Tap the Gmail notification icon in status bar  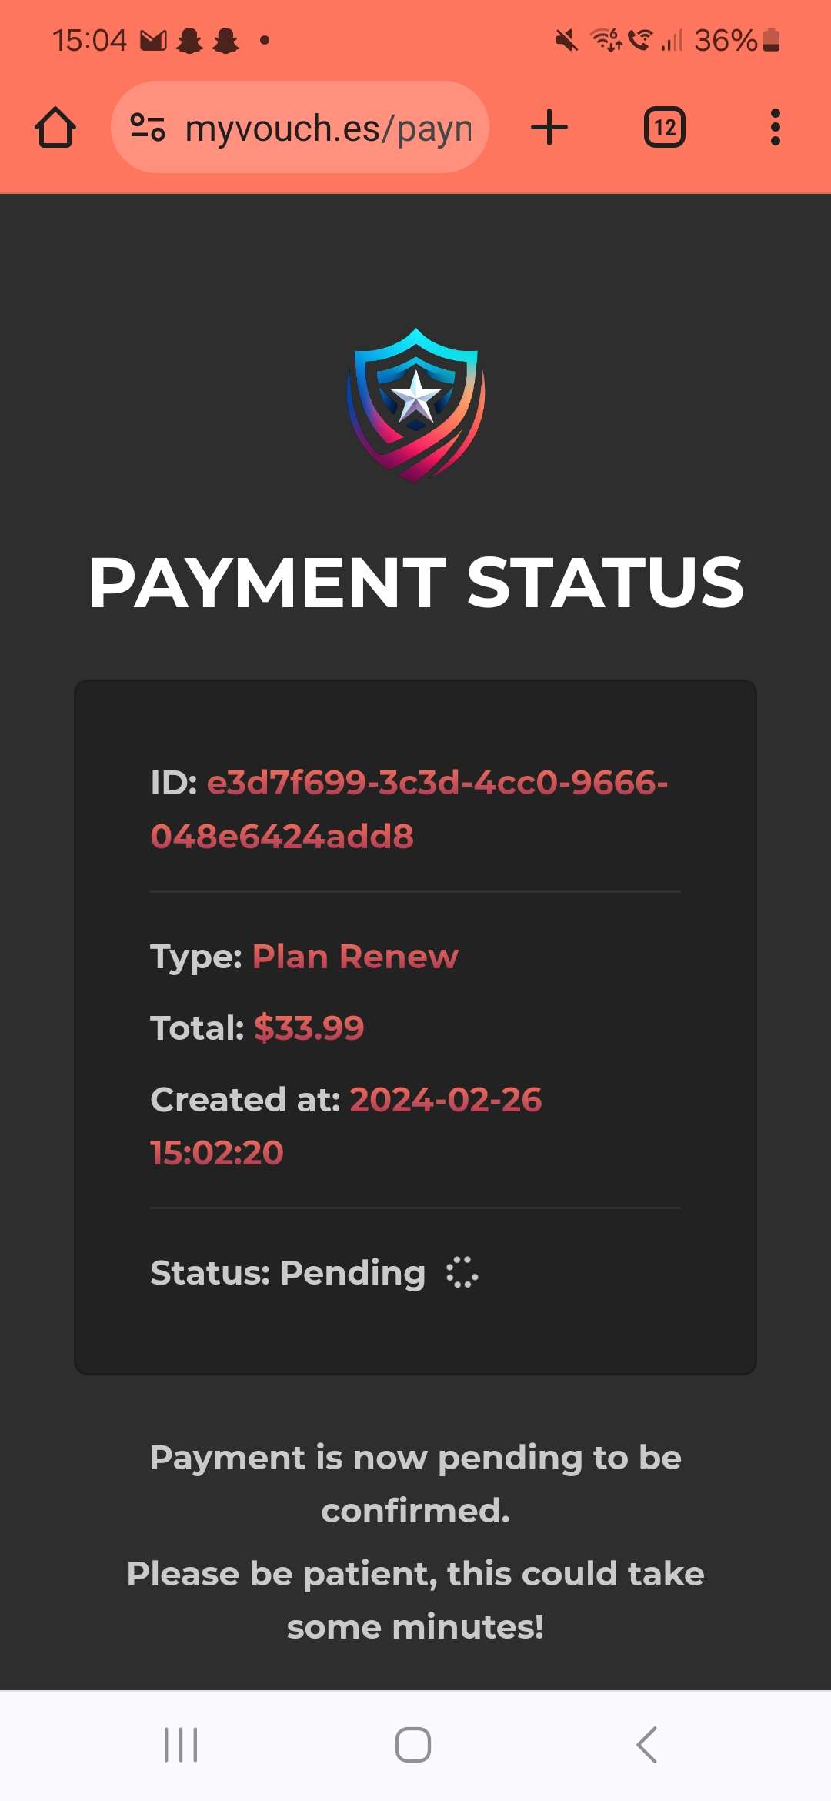point(153,40)
